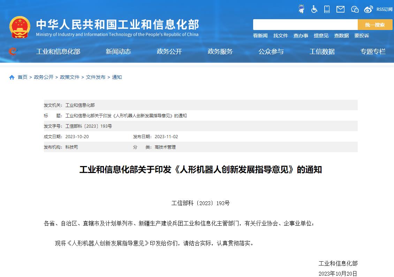Open 政务服务 navigation menu

[220, 52]
